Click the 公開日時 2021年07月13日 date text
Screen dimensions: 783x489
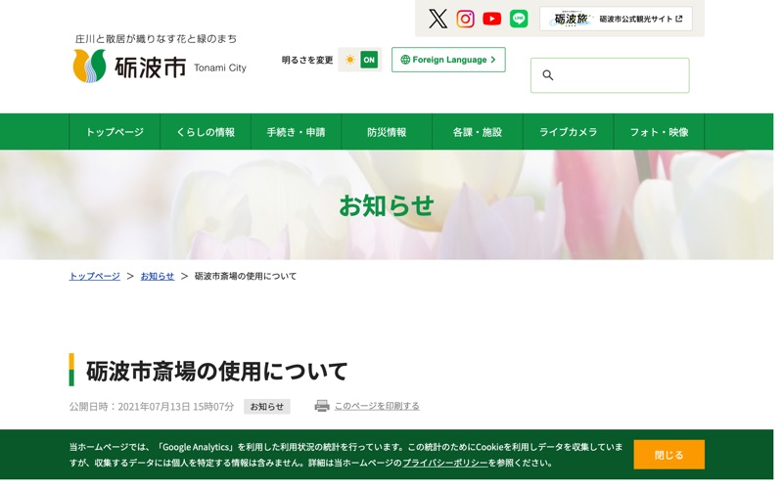pos(152,407)
